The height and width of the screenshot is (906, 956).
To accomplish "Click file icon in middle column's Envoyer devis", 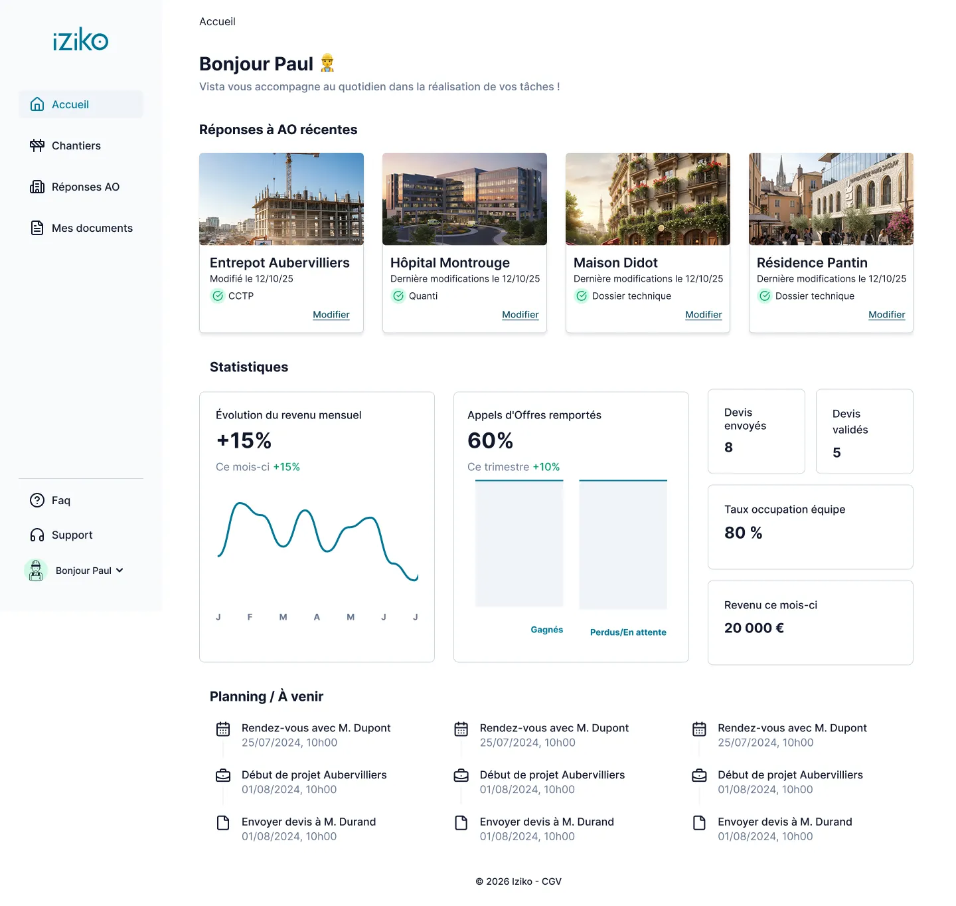I will click(x=461, y=822).
